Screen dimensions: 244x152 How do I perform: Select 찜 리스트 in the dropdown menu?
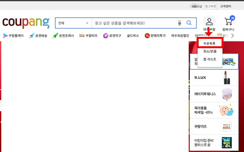[210, 59]
